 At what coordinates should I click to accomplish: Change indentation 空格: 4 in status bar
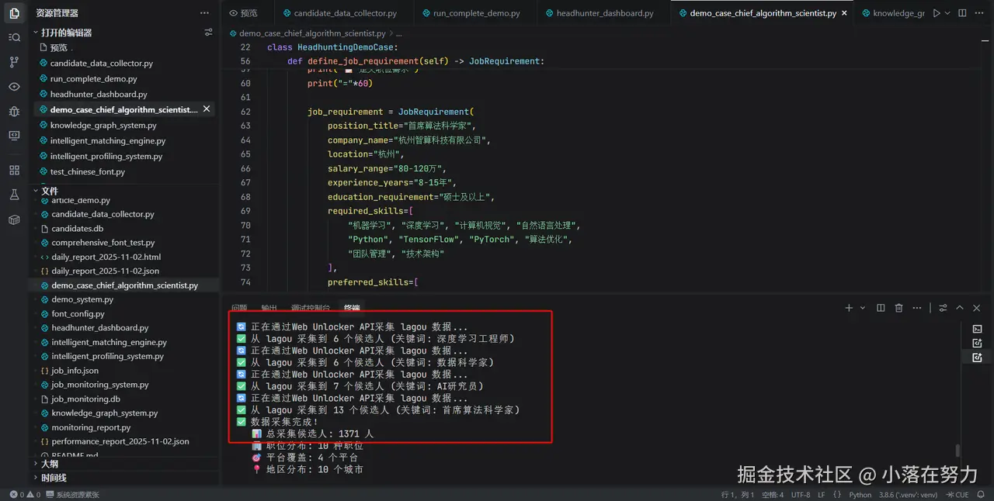point(773,495)
